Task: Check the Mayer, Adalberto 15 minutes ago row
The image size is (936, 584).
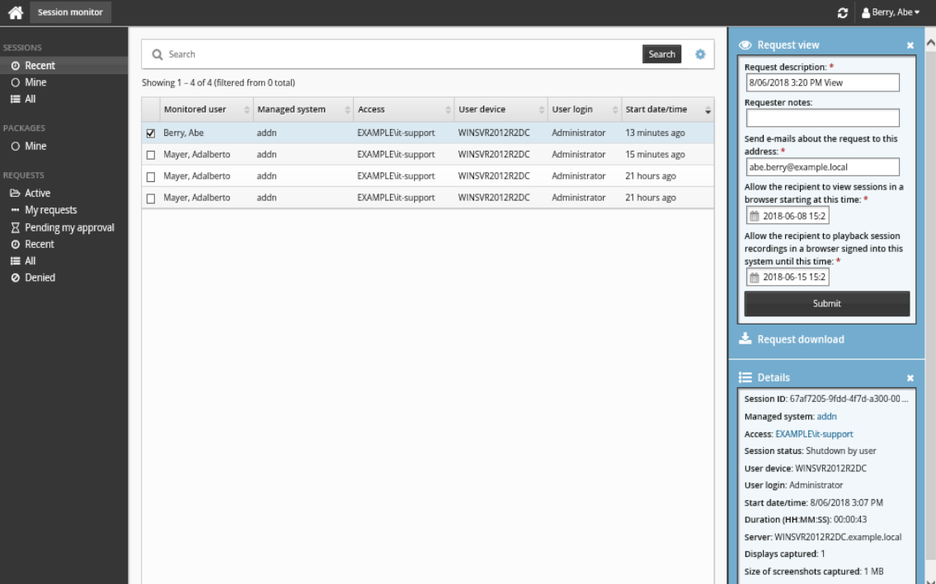Action: click(x=151, y=155)
